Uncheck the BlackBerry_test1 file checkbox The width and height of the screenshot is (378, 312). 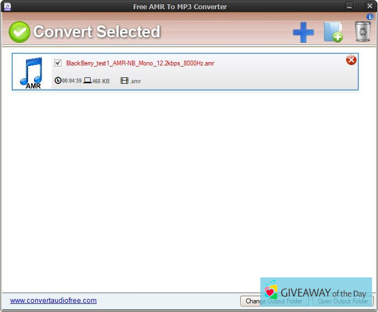pos(58,63)
